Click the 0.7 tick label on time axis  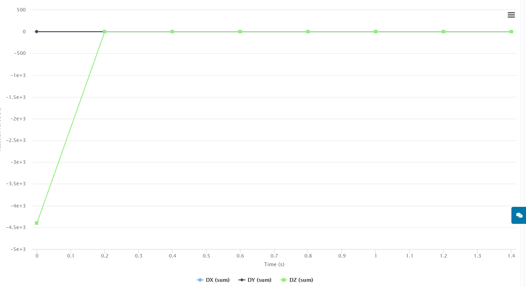click(274, 256)
